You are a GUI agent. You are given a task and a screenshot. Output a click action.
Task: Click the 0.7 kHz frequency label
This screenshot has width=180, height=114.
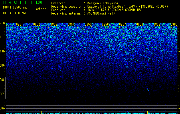pos(2,94)
